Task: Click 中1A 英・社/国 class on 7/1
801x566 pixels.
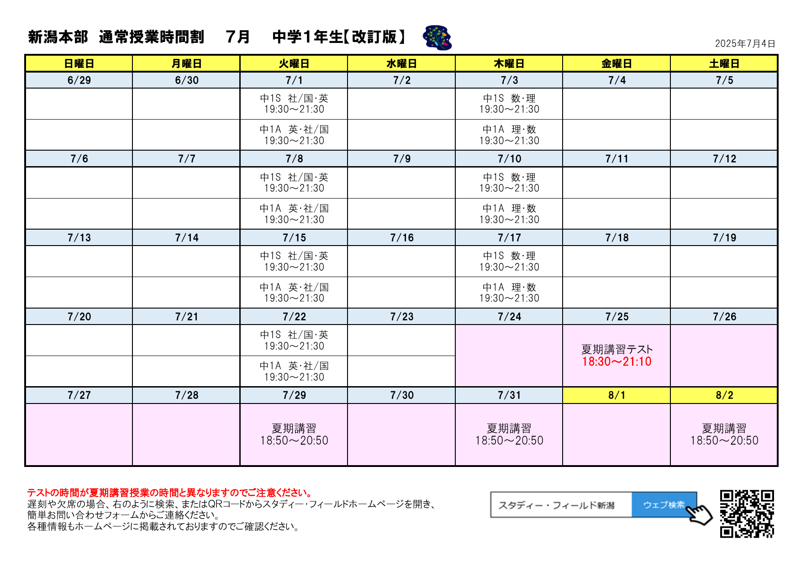Action: point(294,135)
